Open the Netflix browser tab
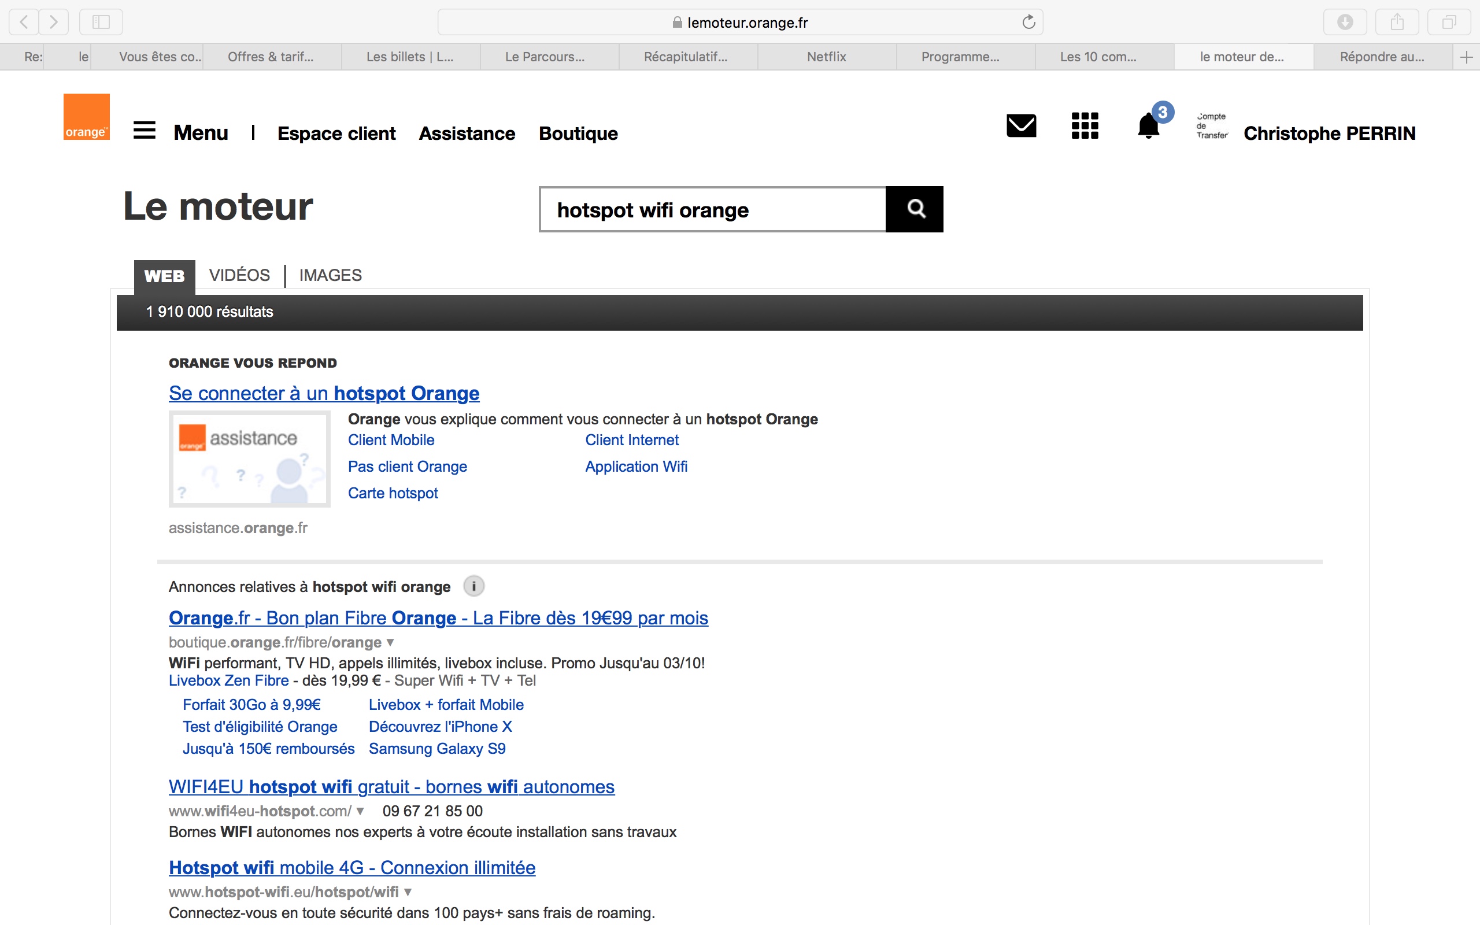 click(x=826, y=57)
